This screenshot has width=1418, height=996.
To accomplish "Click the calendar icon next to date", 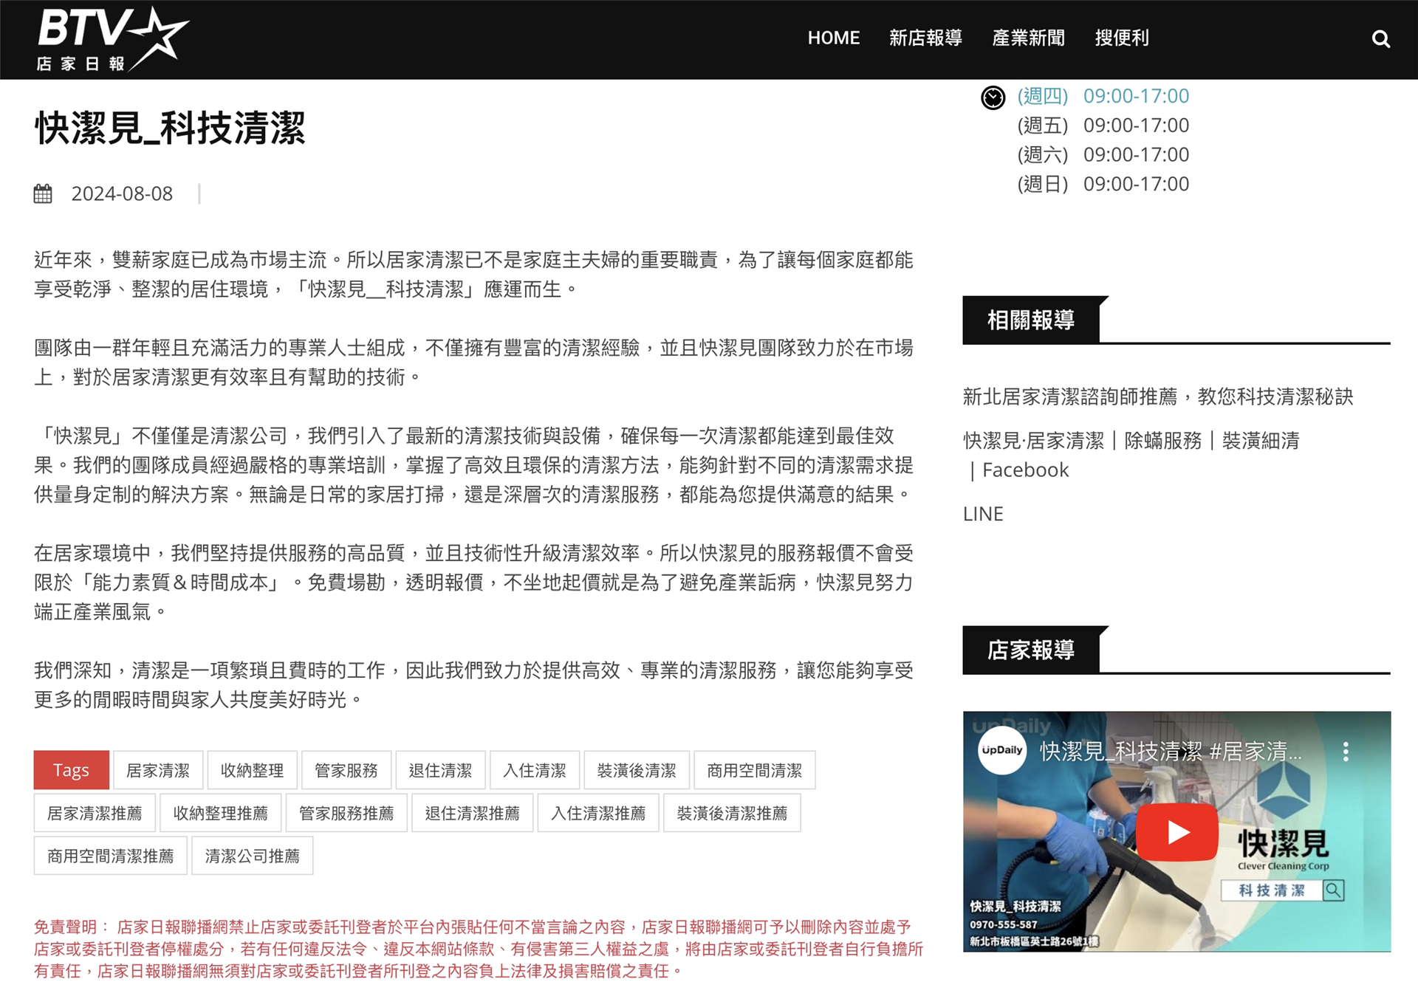I will (x=43, y=193).
